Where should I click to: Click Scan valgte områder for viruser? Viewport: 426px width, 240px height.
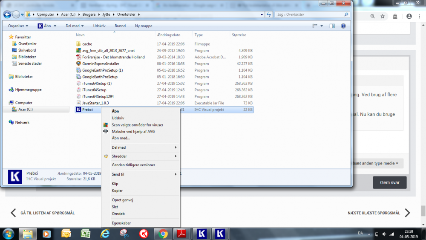(x=137, y=125)
